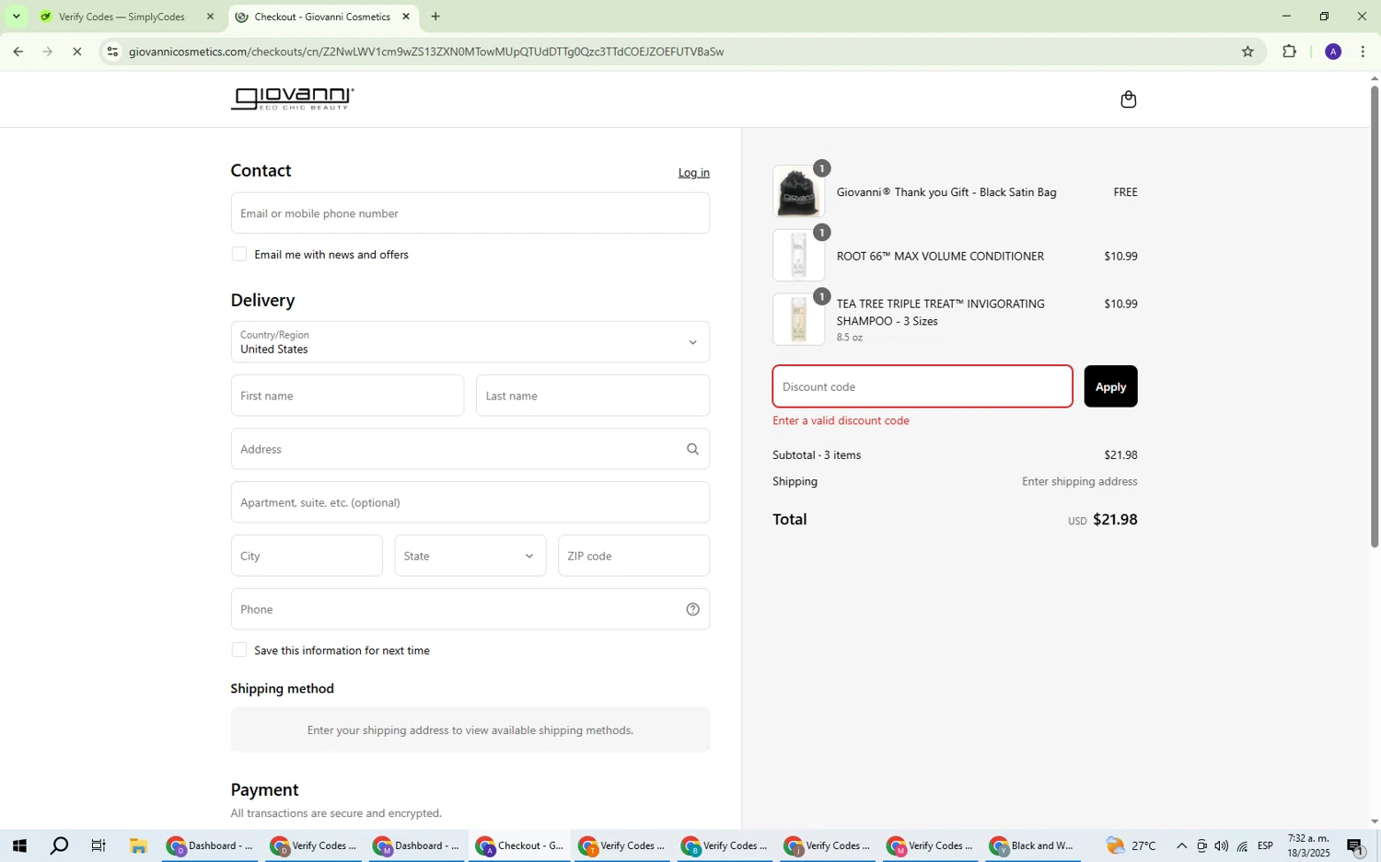
Task: Open File Explorer from the taskbar
Action: tap(138, 845)
